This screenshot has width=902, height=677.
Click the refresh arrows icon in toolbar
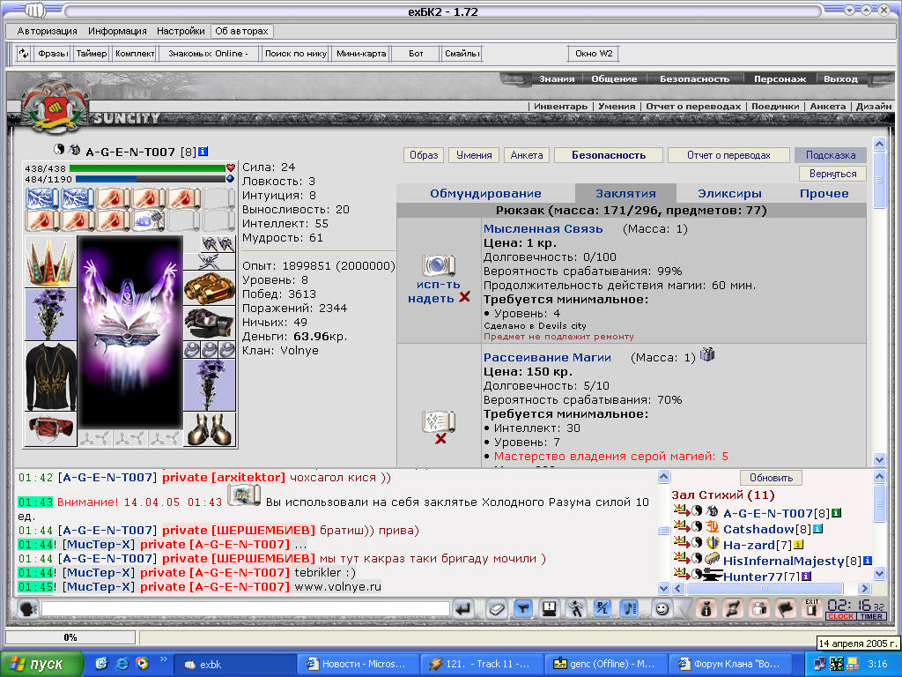pyautogui.click(x=24, y=54)
